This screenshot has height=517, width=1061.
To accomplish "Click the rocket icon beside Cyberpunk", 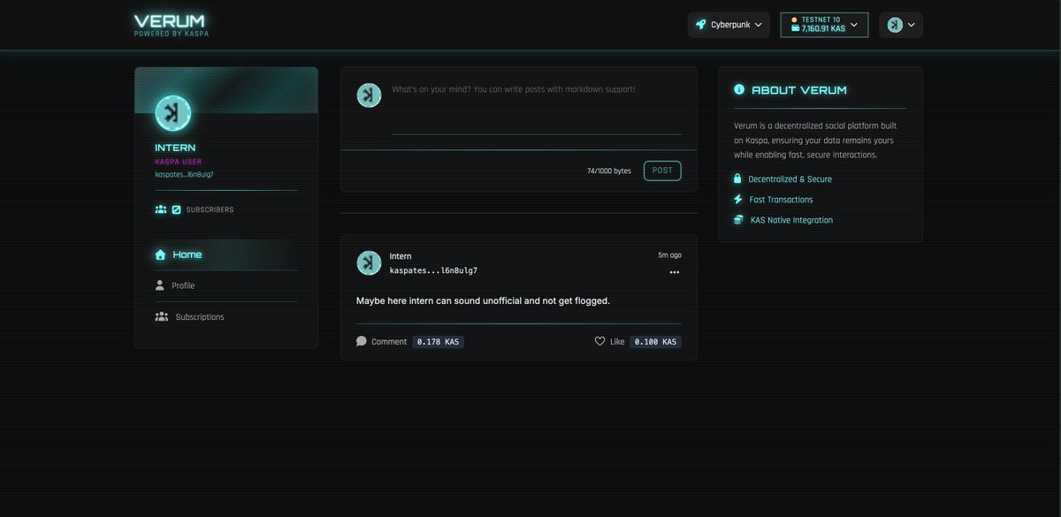I will click(x=701, y=25).
